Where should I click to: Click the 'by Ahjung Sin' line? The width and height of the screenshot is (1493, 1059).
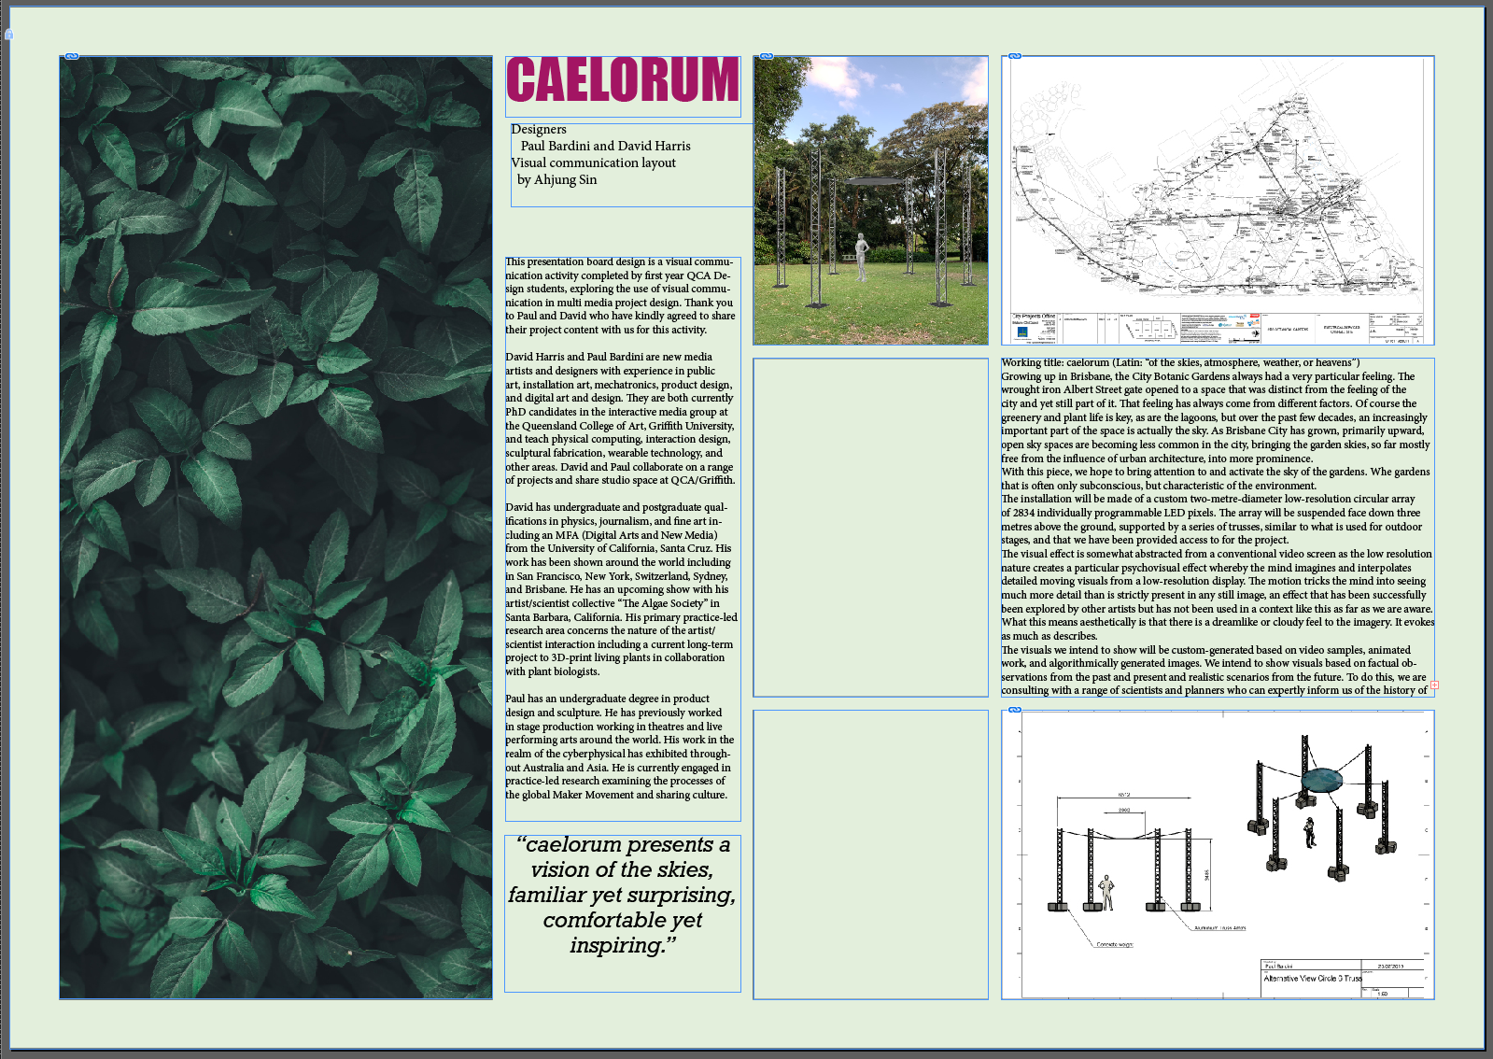coord(556,180)
